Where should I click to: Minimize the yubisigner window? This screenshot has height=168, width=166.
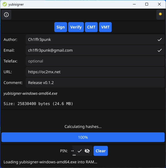tap(134, 4)
